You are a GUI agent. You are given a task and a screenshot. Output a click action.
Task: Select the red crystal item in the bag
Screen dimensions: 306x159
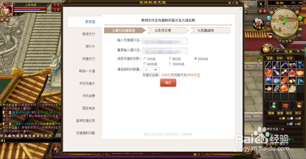(292, 73)
